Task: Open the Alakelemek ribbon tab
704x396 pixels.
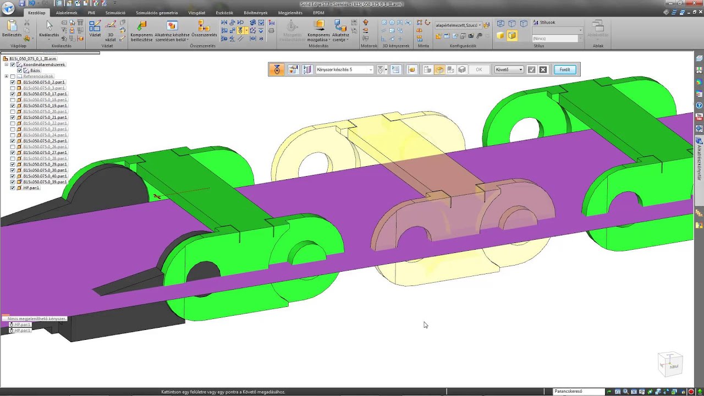Action: pos(67,13)
